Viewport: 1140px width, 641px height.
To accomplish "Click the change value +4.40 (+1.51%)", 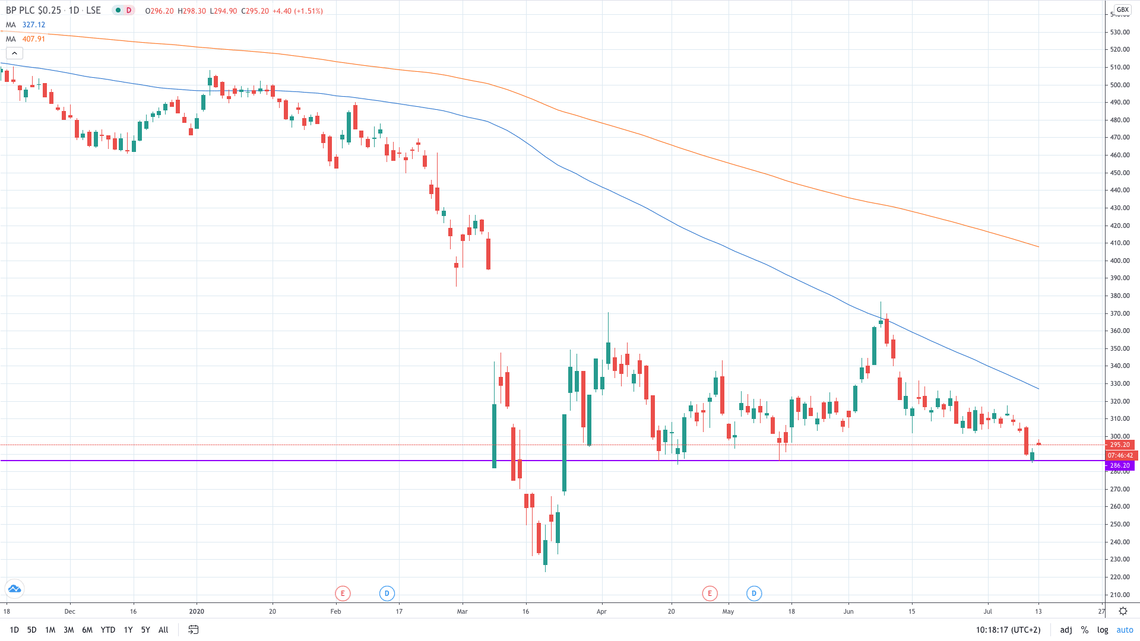I will tap(297, 11).
